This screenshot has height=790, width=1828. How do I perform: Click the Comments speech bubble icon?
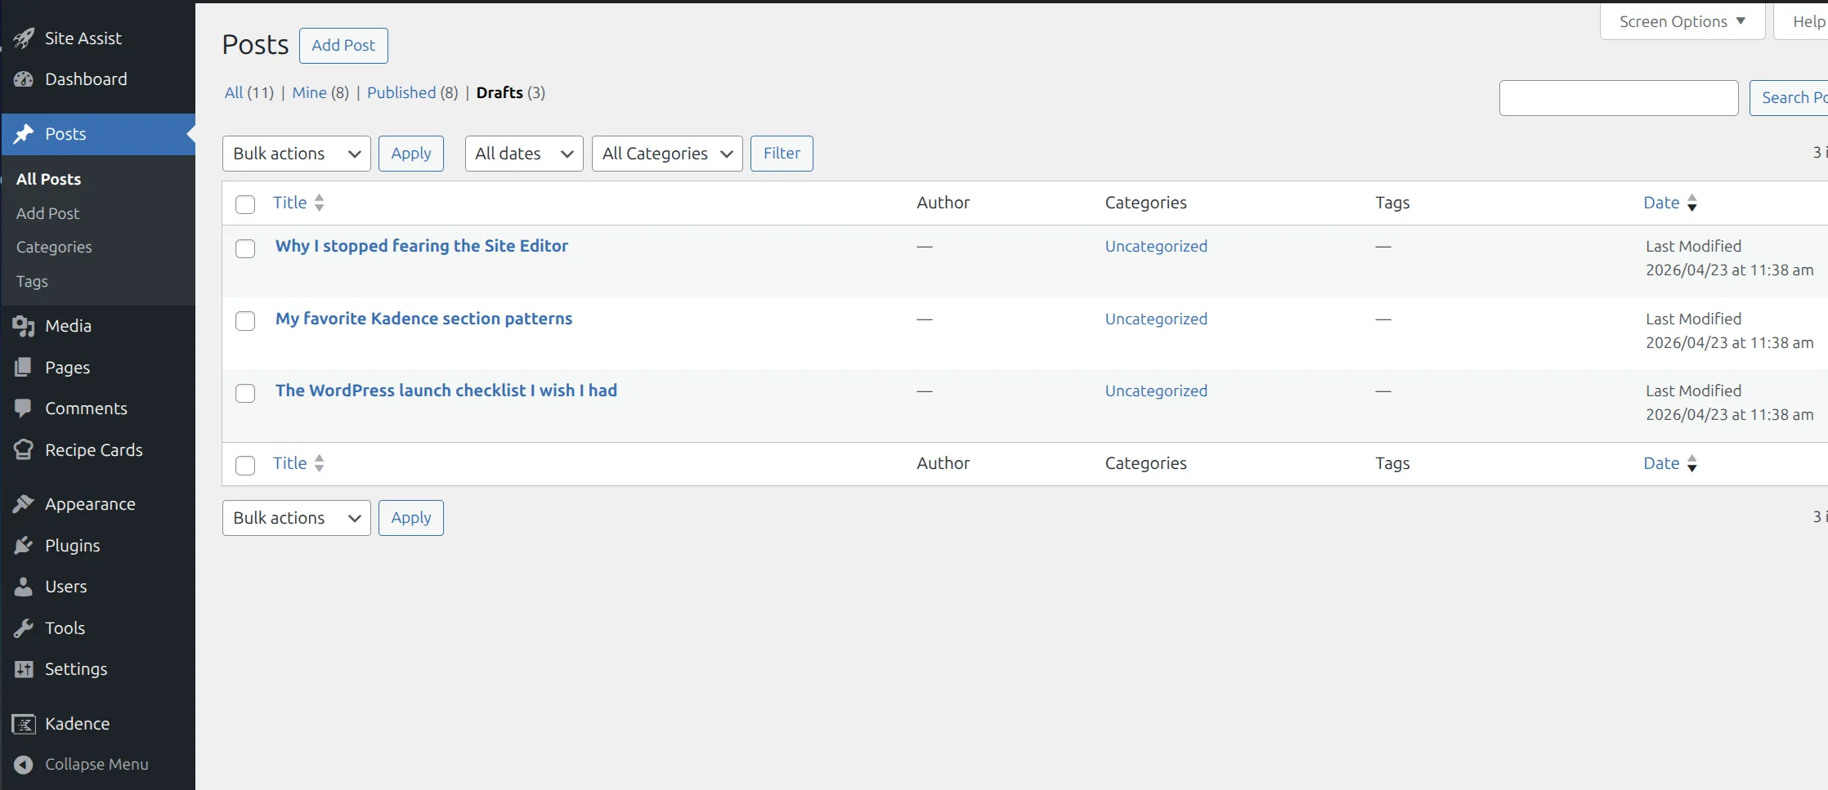coord(24,408)
